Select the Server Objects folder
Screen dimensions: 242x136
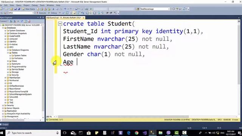pyautogui.click(x=13, y=108)
